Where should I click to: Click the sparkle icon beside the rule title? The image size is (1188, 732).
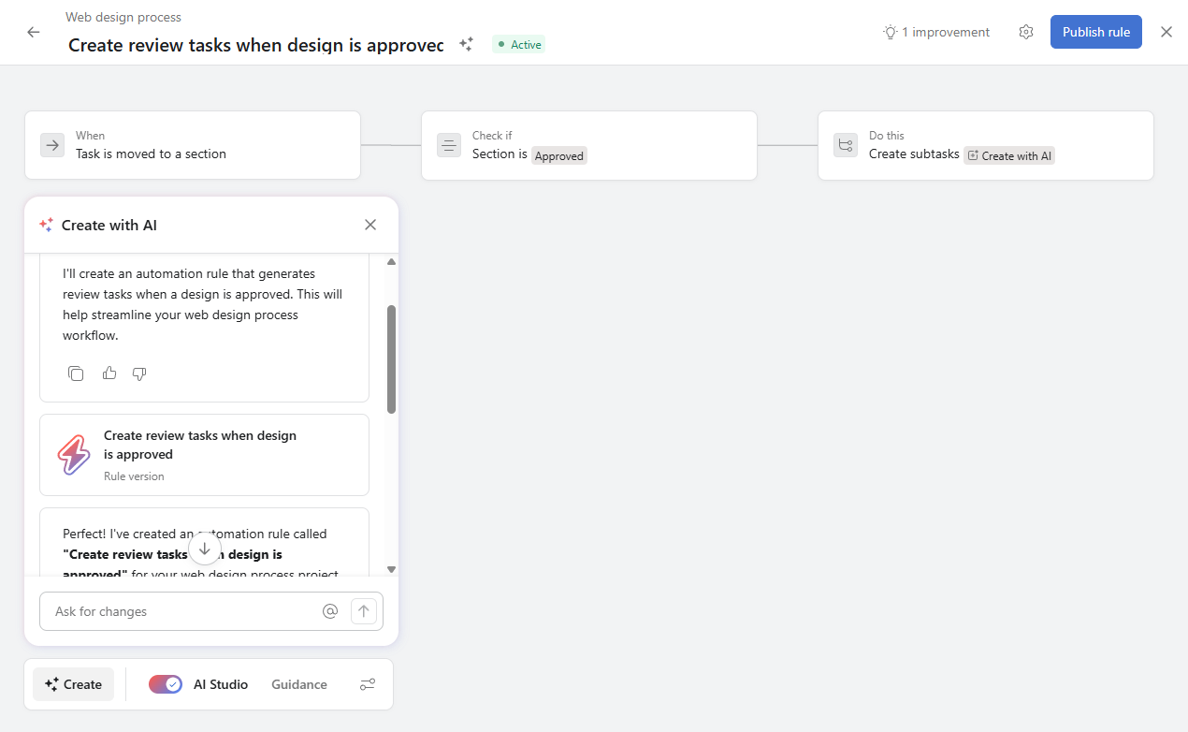[466, 44]
